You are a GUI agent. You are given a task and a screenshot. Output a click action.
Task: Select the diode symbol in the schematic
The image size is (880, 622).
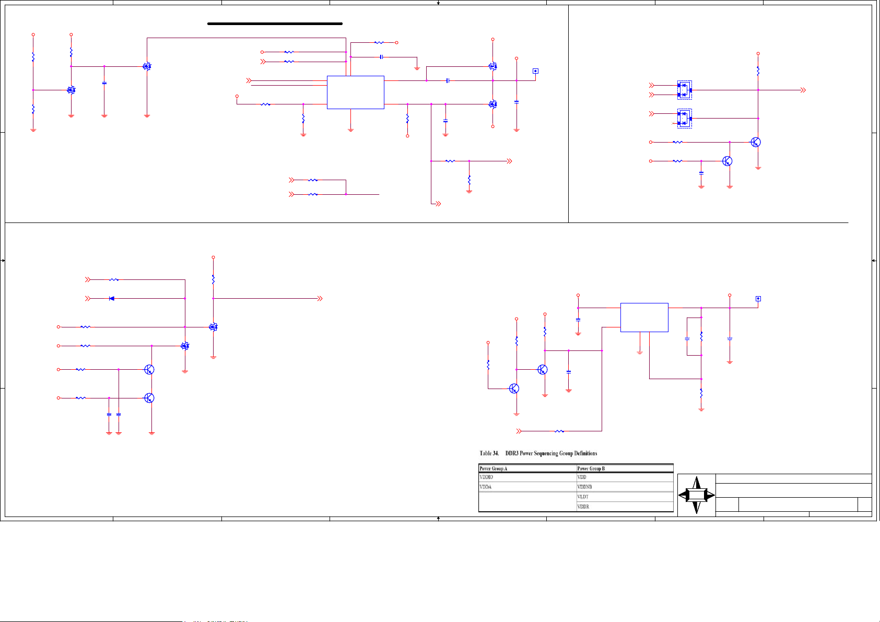(112, 298)
